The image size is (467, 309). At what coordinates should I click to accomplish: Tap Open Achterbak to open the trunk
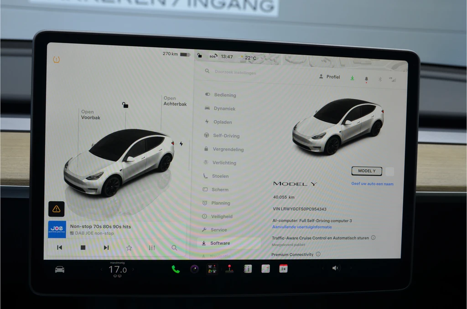click(x=175, y=101)
